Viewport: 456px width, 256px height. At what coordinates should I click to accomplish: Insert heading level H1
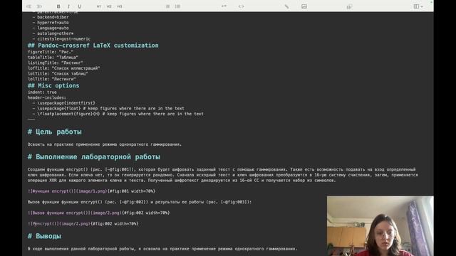[x=99, y=6]
